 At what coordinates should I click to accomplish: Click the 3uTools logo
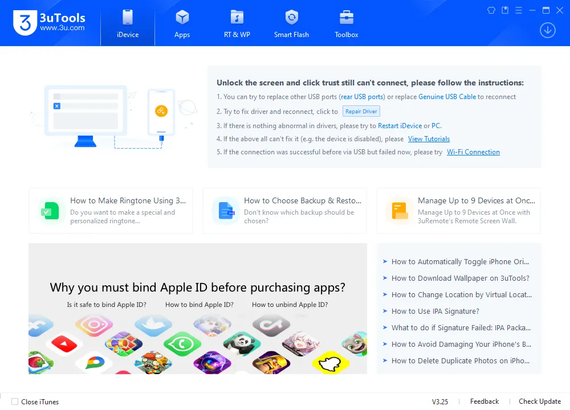(48, 23)
